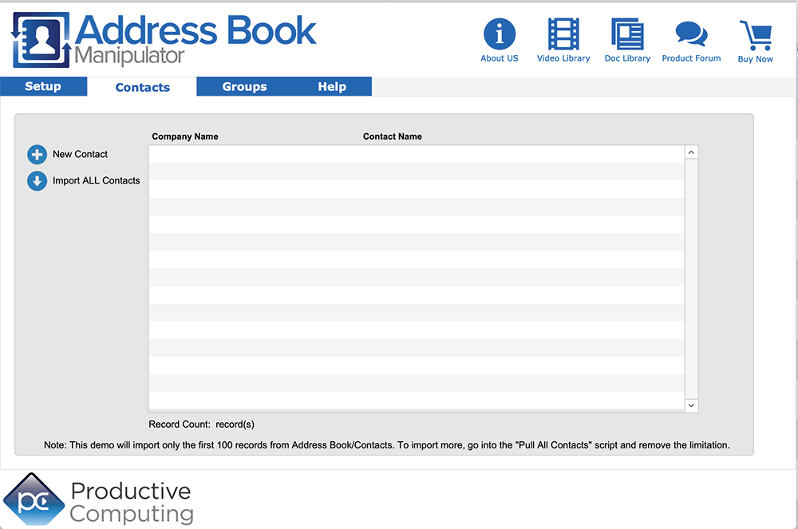798x529 pixels.
Task: Click the scrollbar down arrow
Action: click(691, 405)
